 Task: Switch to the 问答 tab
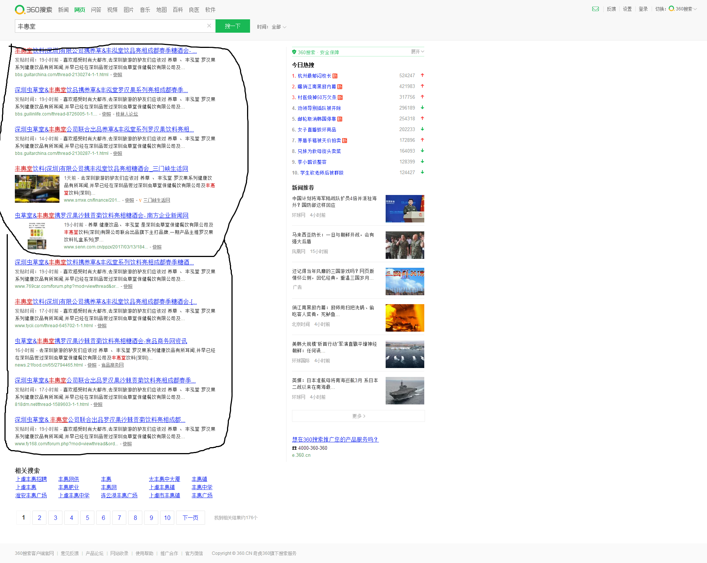point(96,10)
